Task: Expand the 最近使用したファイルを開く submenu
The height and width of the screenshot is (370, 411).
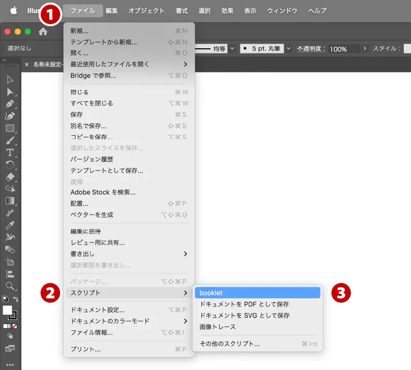Action: pyautogui.click(x=128, y=64)
